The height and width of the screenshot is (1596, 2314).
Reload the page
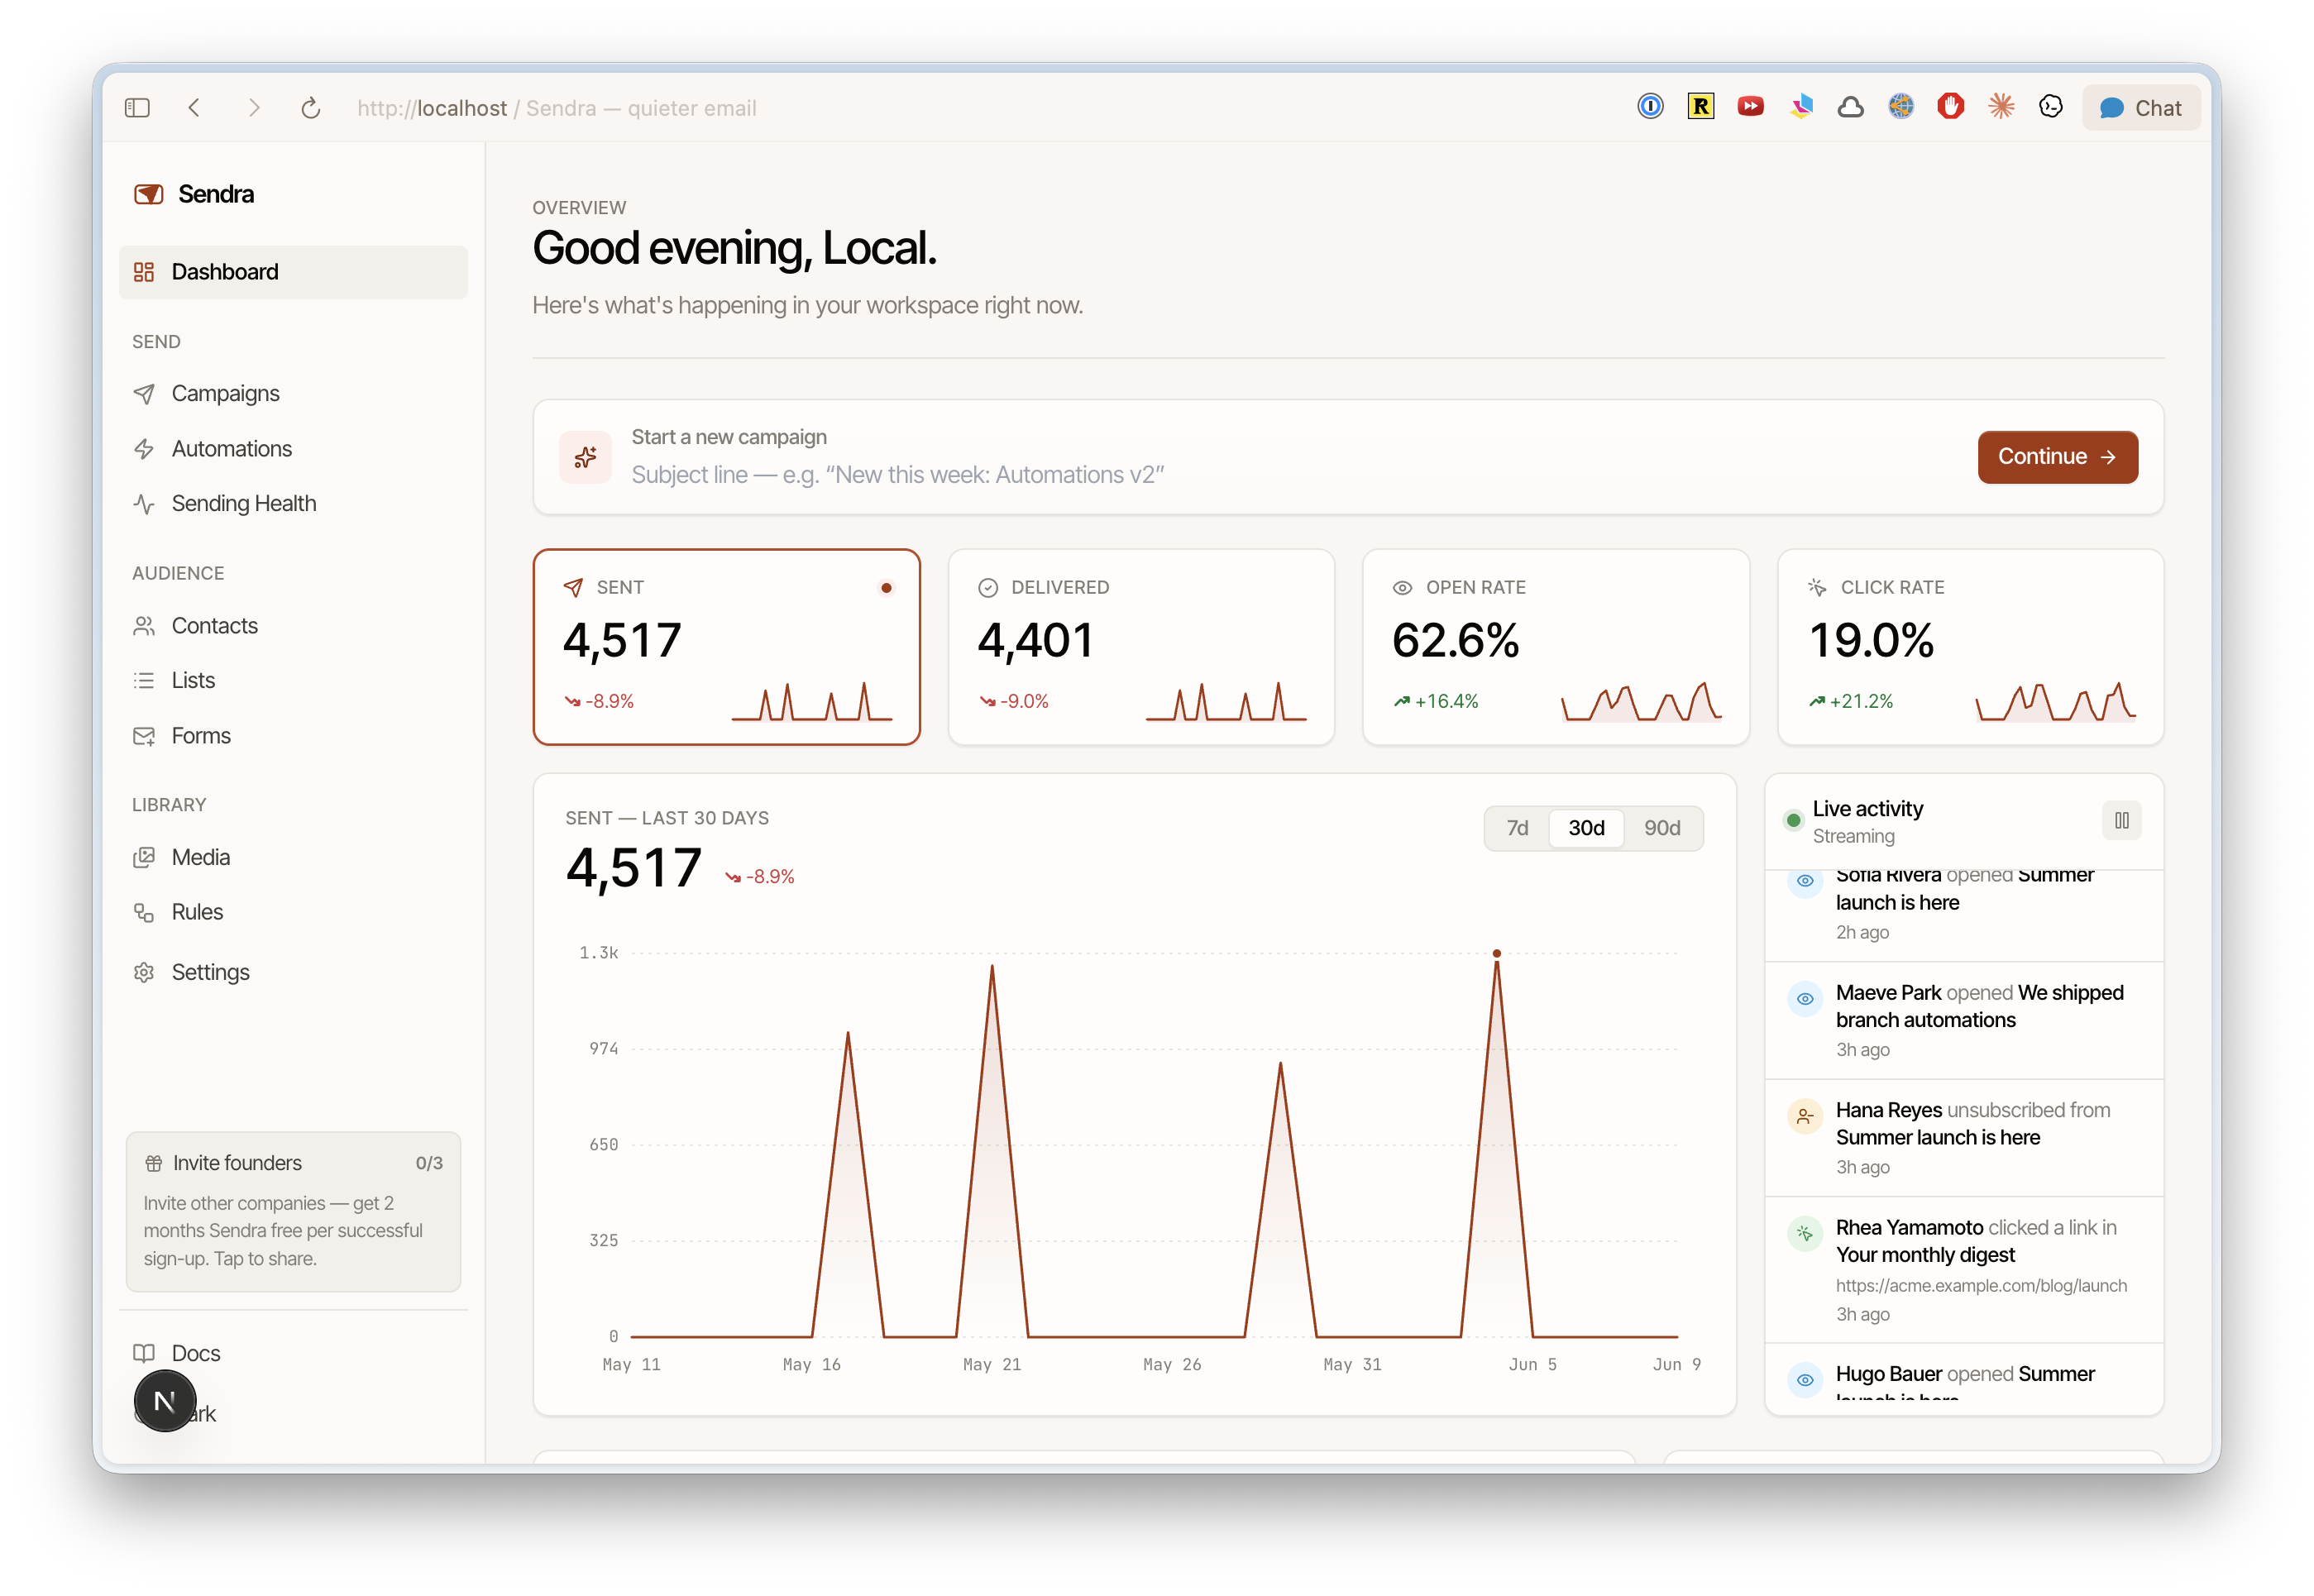[311, 108]
